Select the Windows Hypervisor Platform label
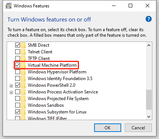This screenshot has height=139, width=159. (x=57, y=72)
